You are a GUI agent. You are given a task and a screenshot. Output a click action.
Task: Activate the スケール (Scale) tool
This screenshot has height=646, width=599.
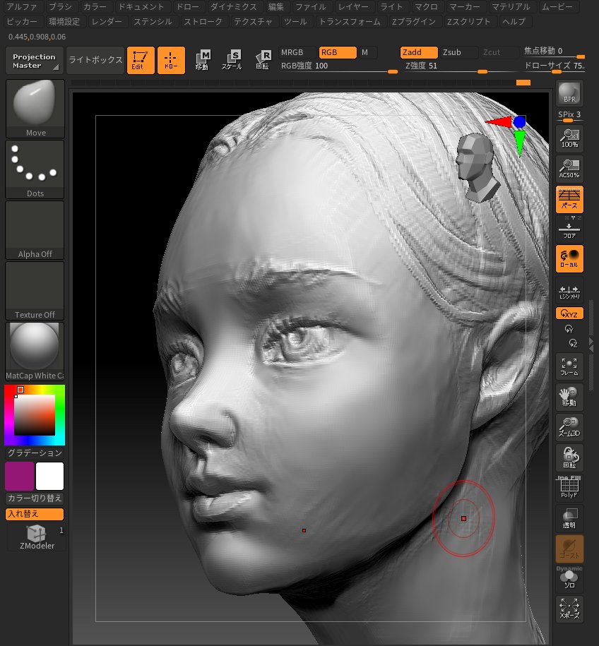coord(233,60)
